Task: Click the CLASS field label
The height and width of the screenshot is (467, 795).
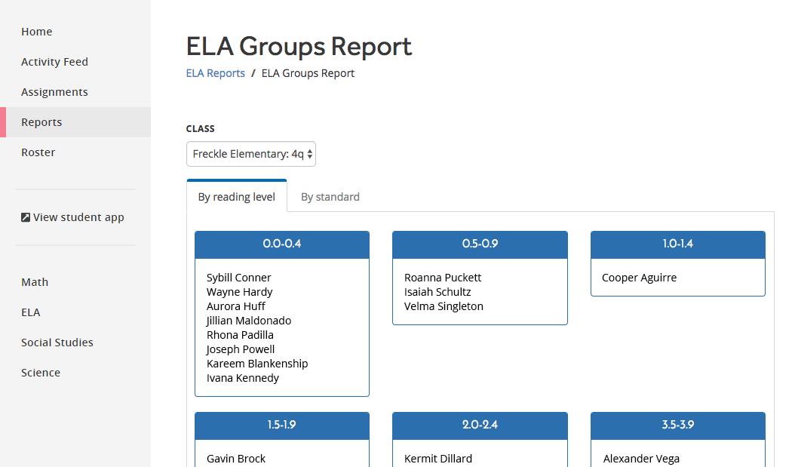Action: (x=201, y=129)
